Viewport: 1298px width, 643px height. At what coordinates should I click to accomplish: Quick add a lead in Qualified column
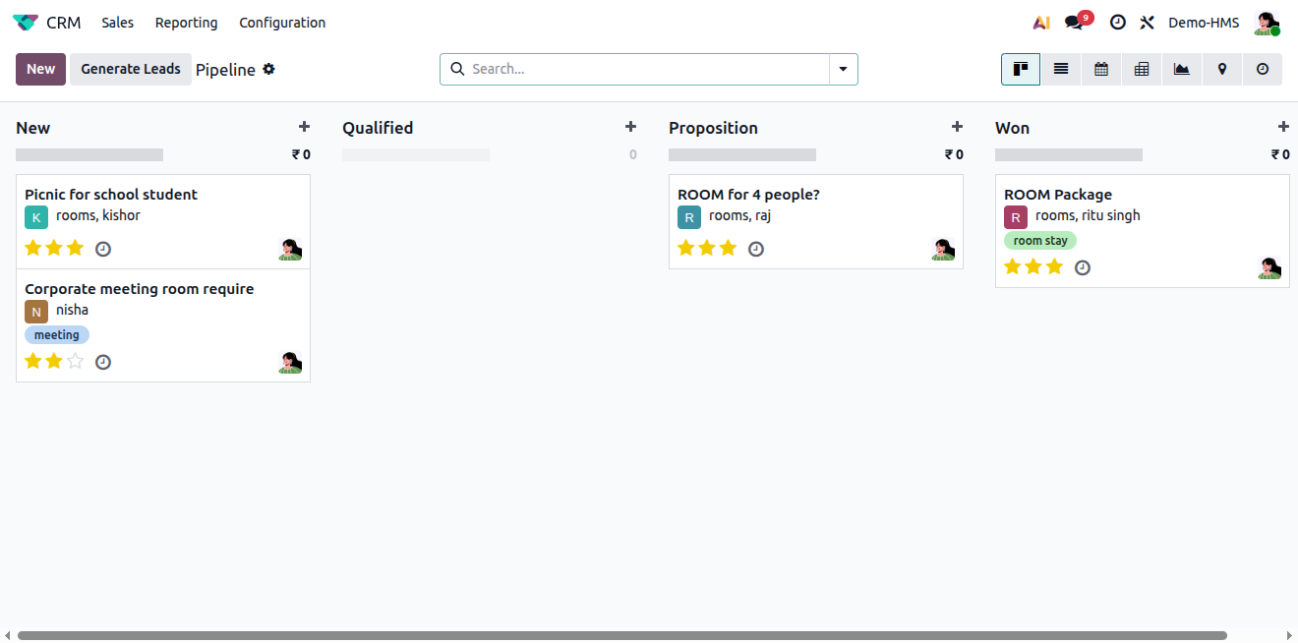[x=630, y=127]
